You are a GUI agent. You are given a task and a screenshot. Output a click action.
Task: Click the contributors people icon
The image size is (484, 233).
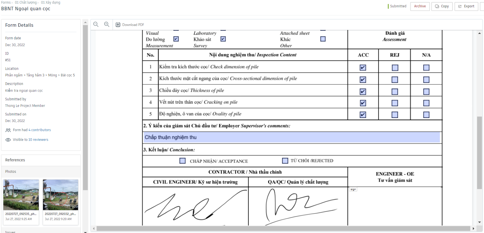[8, 130]
